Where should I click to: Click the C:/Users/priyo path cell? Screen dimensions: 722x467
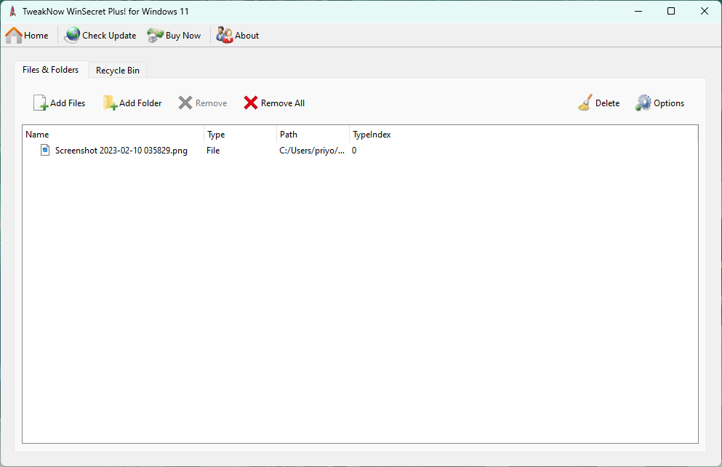pyautogui.click(x=312, y=151)
